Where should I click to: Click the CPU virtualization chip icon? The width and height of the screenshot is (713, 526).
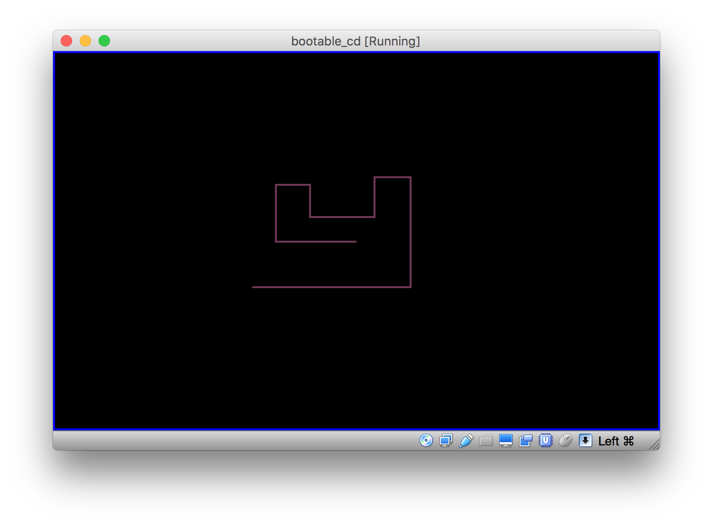[546, 441]
